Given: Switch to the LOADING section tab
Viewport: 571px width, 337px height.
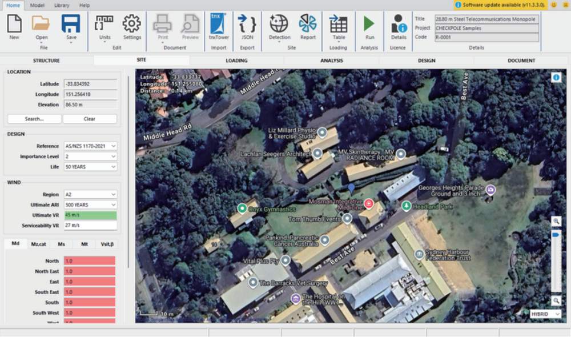Looking at the screenshot, I should [x=236, y=61].
